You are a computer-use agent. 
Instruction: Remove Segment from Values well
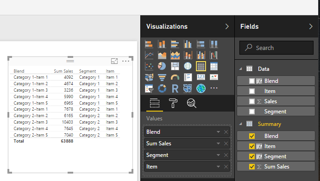click(226, 155)
